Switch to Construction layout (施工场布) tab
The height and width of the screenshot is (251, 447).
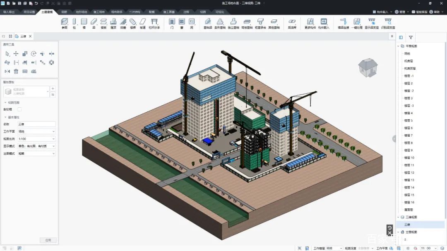99,12
